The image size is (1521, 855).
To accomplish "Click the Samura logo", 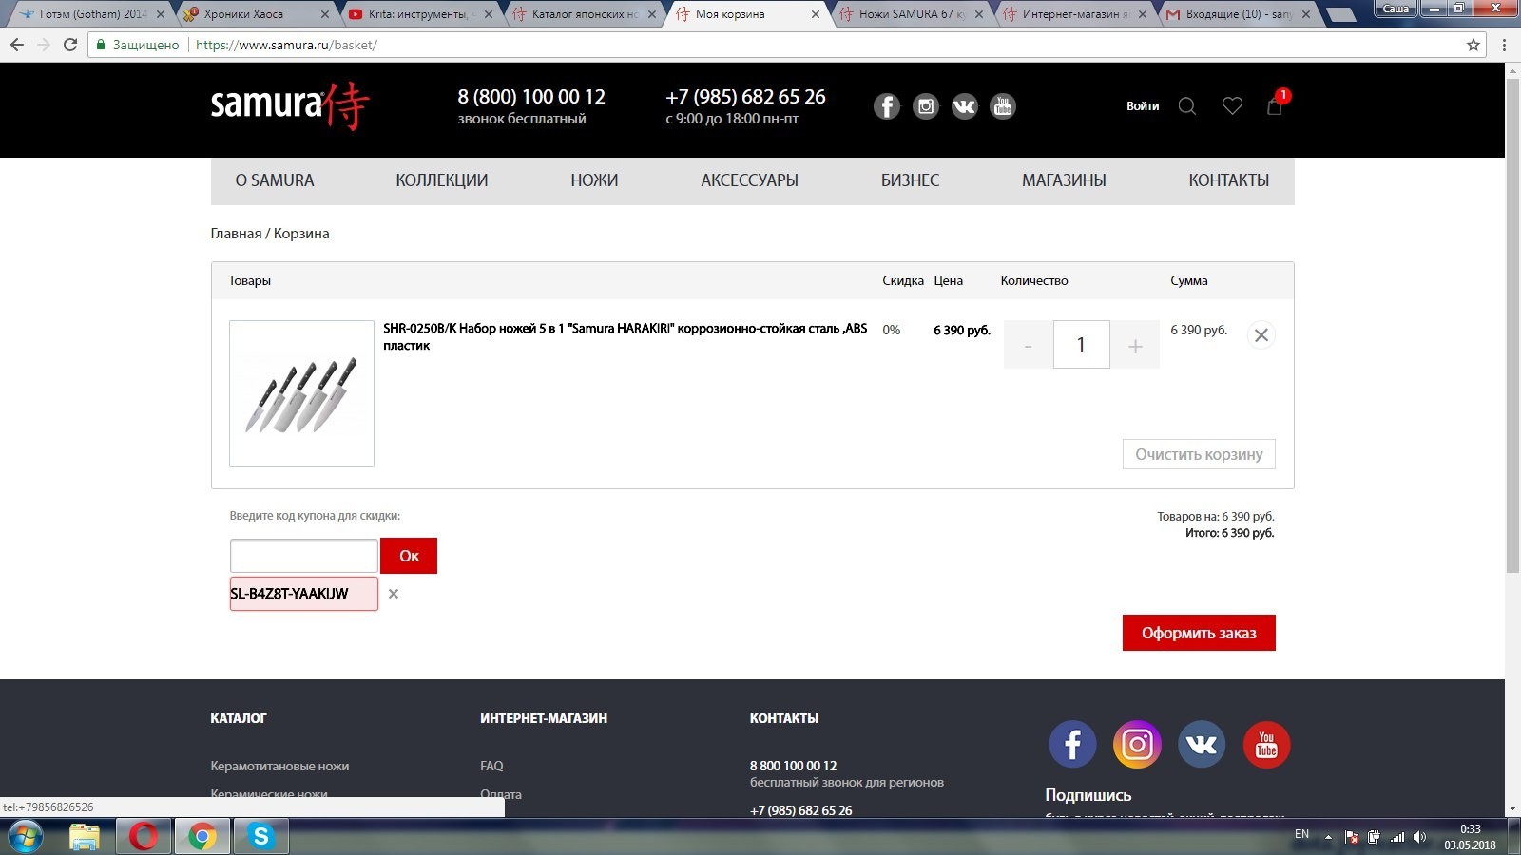I will coord(290,104).
